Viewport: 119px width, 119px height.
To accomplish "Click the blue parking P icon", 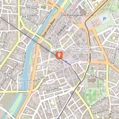I will 105,19.
